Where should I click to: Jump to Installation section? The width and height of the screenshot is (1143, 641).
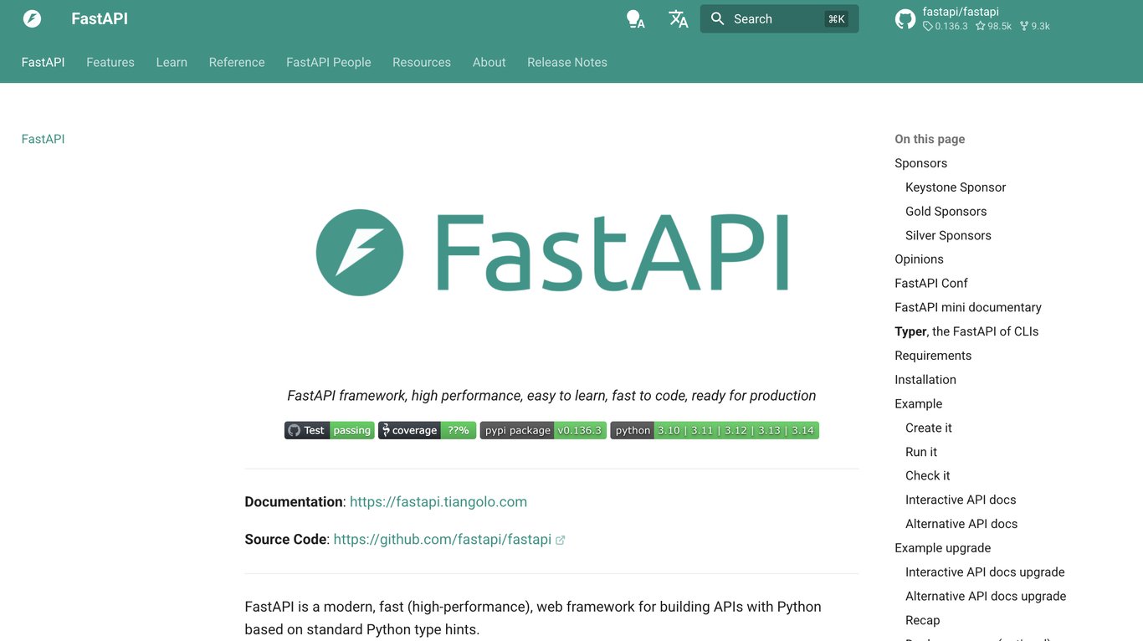click(x=925, y=380)
